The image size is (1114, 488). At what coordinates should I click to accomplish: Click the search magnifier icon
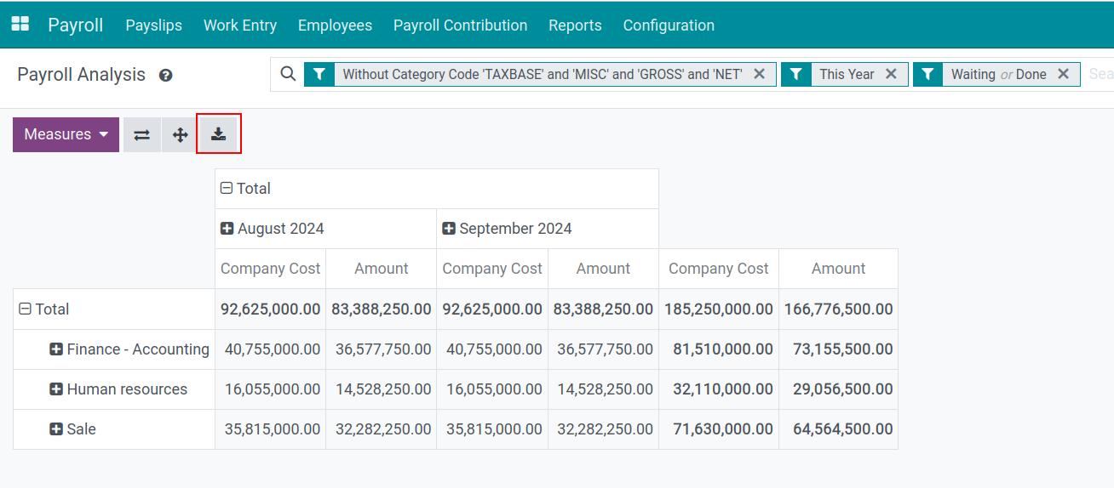(x=289, y=74)
